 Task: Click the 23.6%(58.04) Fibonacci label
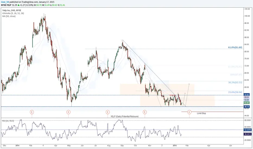click(235, 92)
